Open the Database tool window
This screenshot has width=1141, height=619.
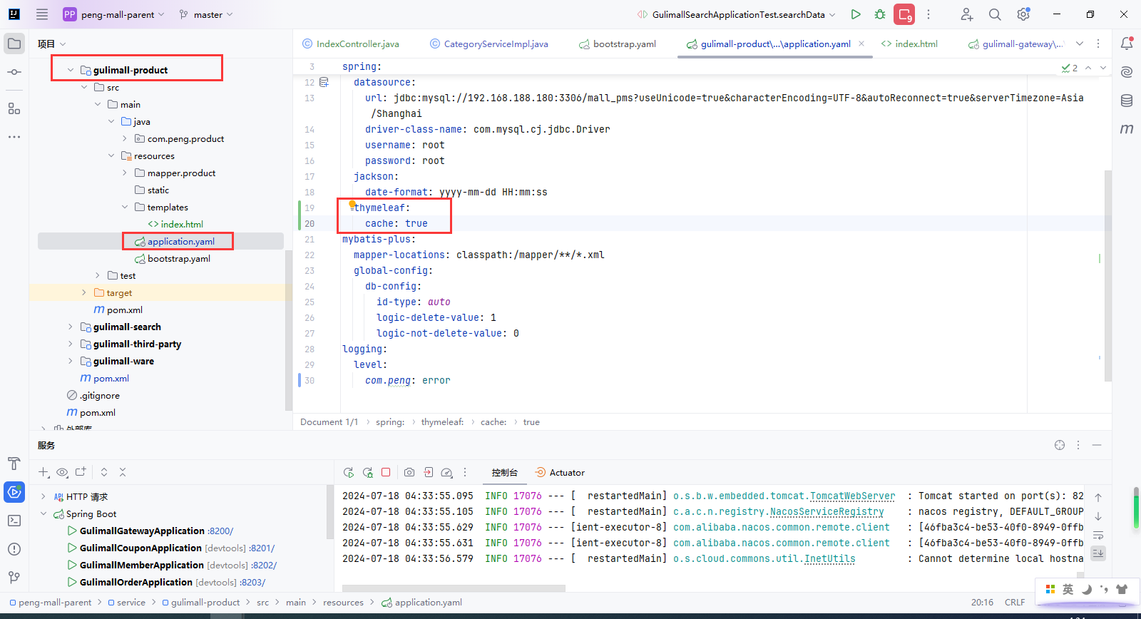[x=1127, y=101]
